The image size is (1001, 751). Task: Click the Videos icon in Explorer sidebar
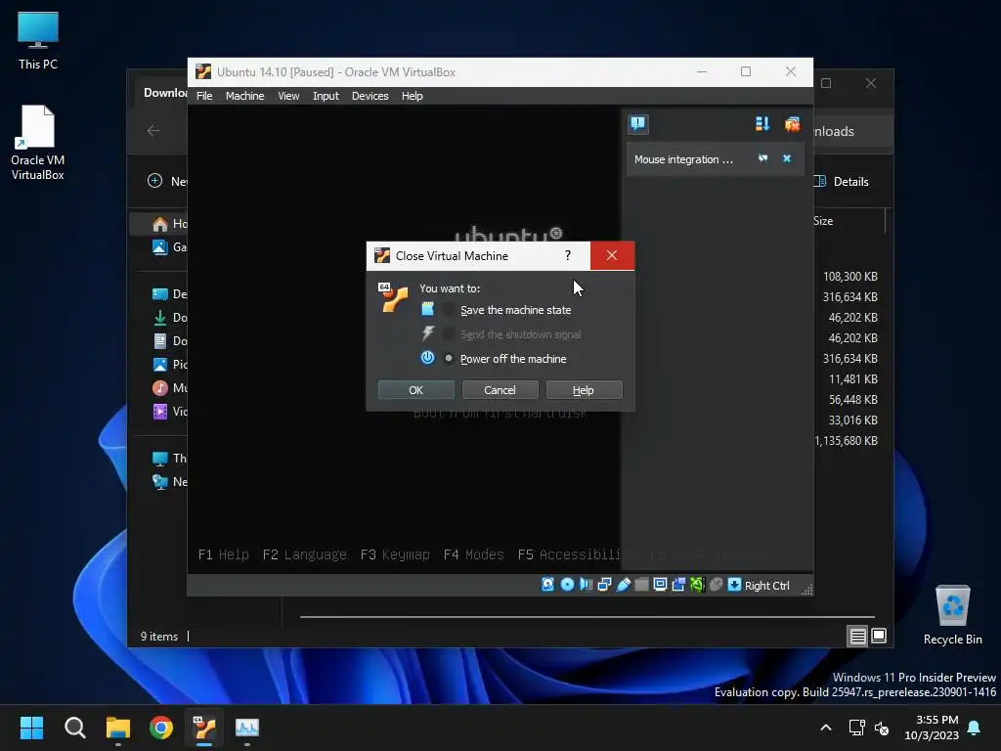point(160,412)
